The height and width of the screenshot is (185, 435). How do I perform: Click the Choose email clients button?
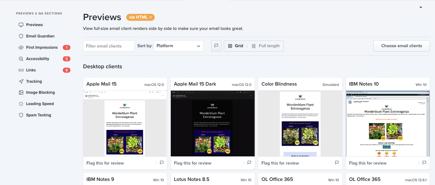[402, 46]
